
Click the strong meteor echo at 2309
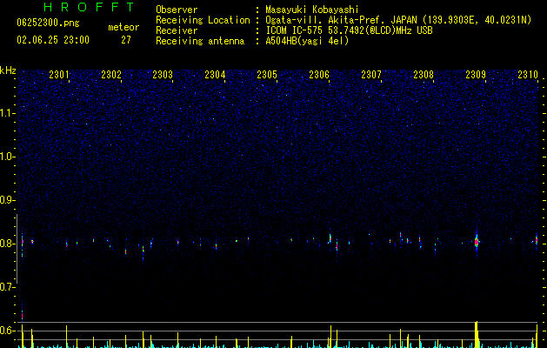click(x=477, y=242)
